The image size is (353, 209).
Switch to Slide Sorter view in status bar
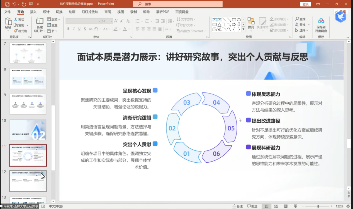276,206
